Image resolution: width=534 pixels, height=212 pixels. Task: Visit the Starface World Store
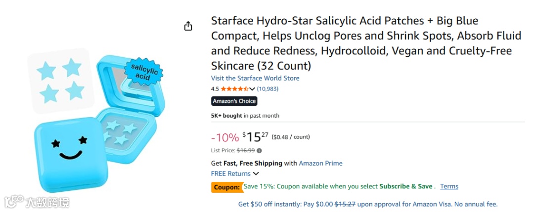click(x=255, y=78)
